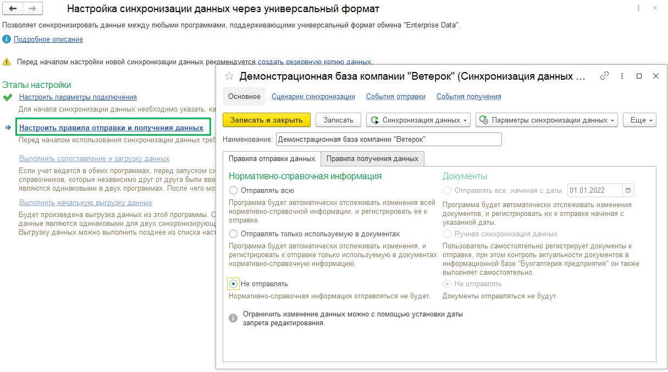Select radio Отправлять всю
Image resolution: width=668 pixels, height=372 pixels.
[x=233, y=191]
